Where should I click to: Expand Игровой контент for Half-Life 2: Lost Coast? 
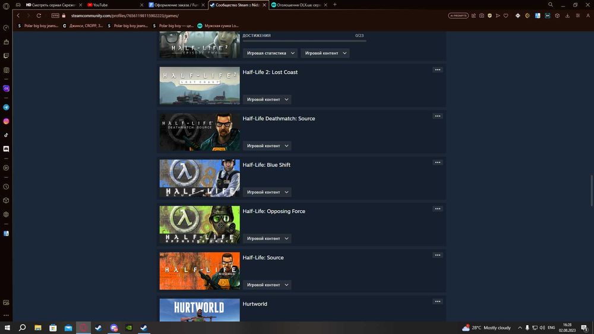267,100
